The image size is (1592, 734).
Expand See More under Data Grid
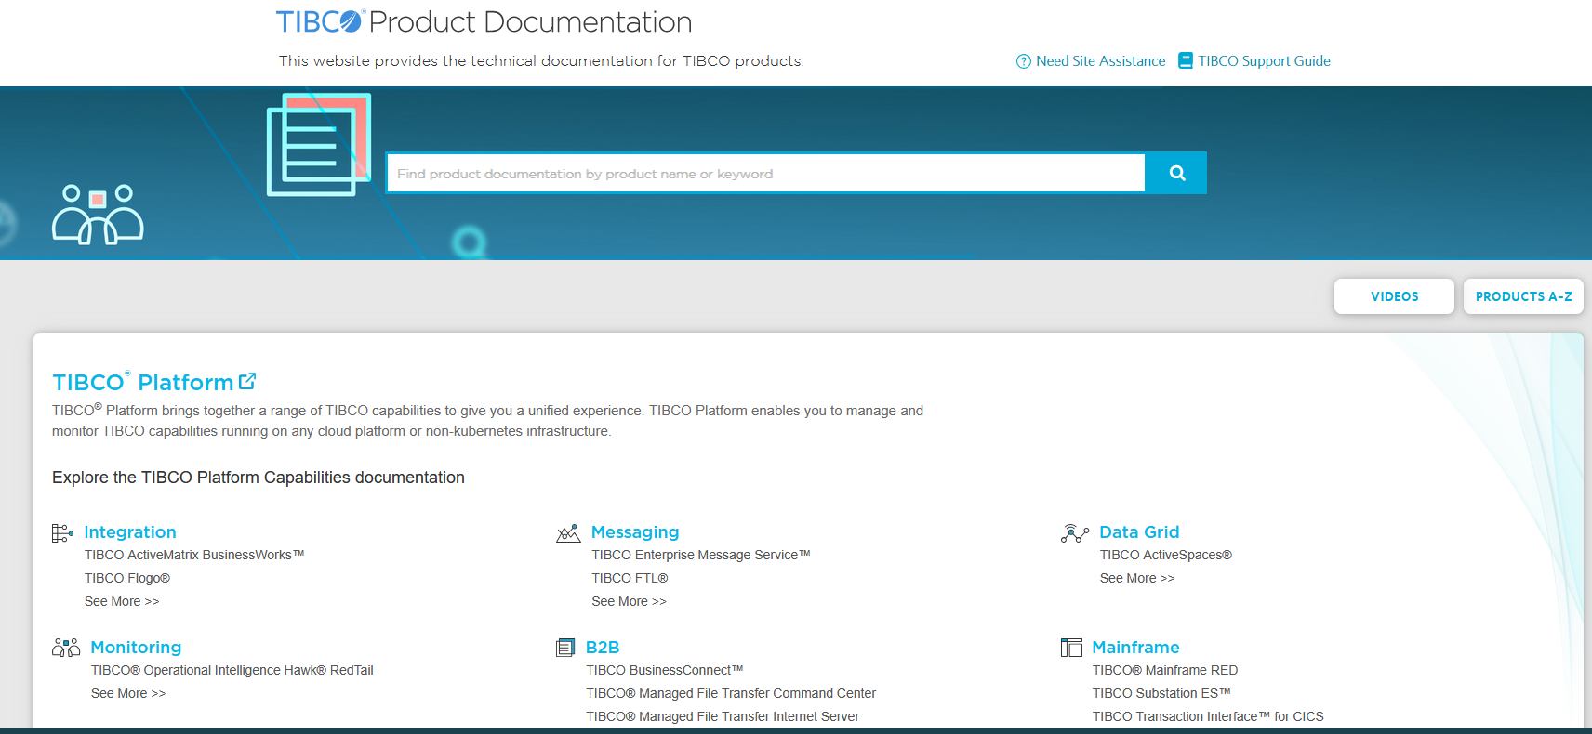pos(1137,578)
